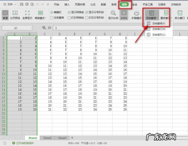Toggle the 任务窗格 task pane checkbox

tap(52, 18)
